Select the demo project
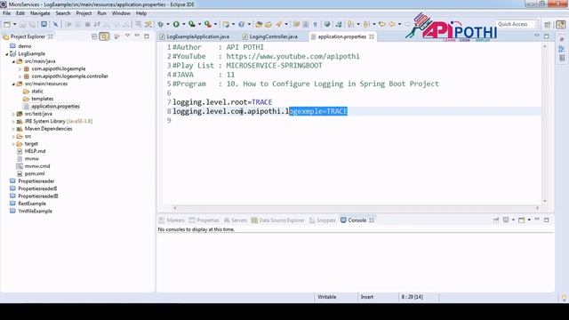The width and height of the screenshot is (569, 320). click(x=25, y=46)
